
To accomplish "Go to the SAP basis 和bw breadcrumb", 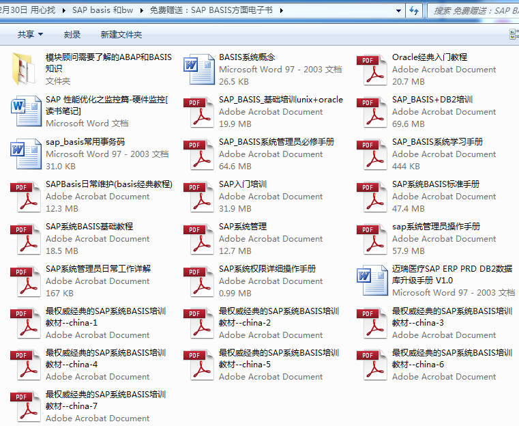I will [x=102, y=10].
